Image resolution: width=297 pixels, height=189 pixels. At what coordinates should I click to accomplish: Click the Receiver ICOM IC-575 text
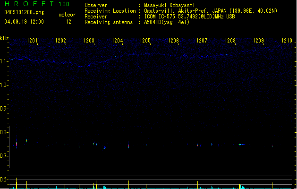tap(189, 17)
